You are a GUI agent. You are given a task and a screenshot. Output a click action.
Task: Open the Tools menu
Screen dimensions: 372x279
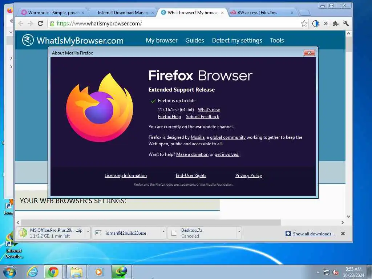(277, 40)
